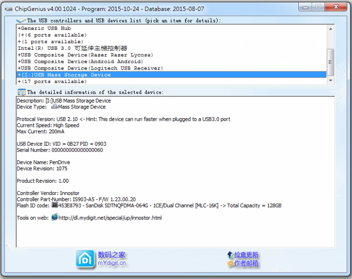This screenshot has width=352, height=279.
Task: Click the Device Name: PenDrive line
Action: tap(44, 162)
